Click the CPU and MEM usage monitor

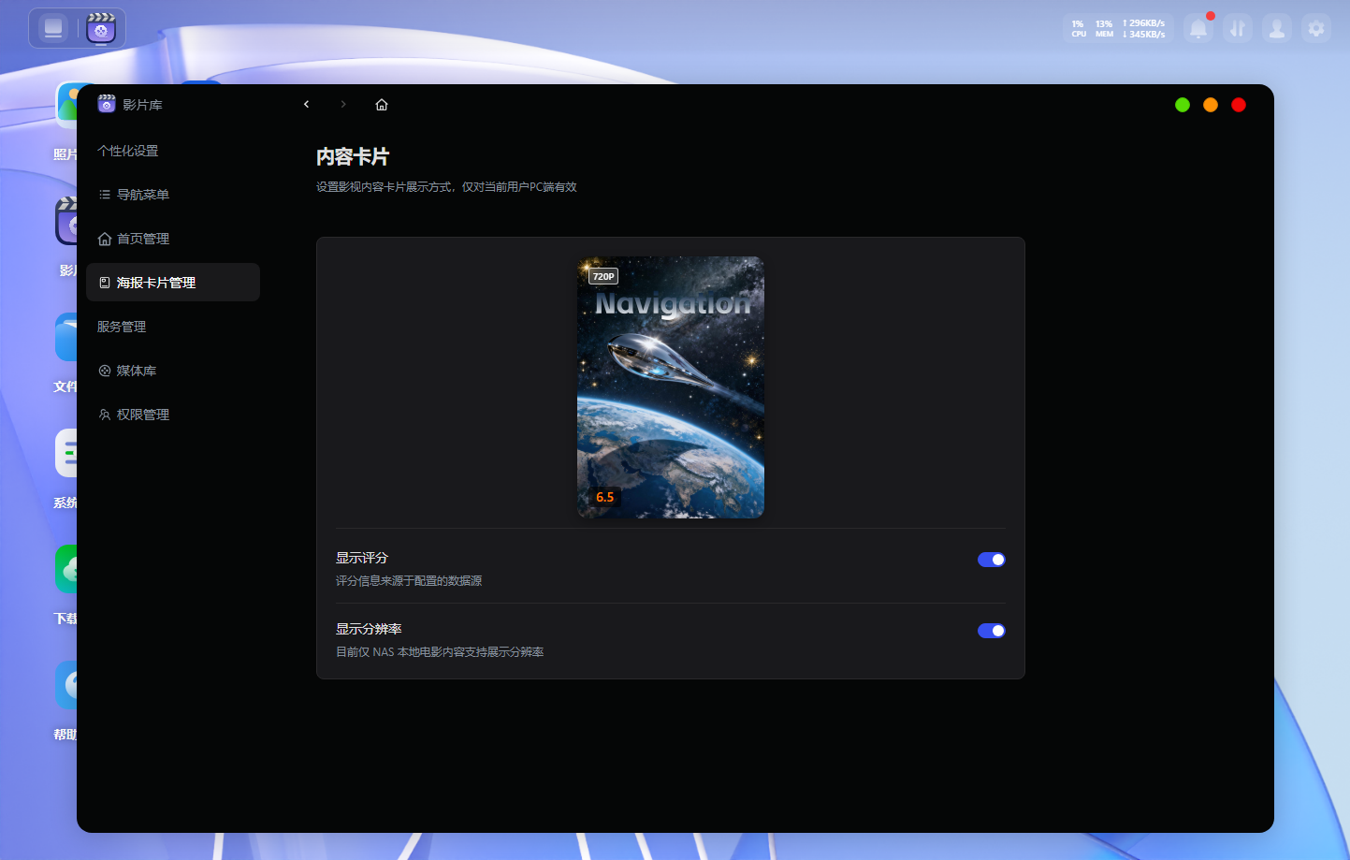(1092, 29)
